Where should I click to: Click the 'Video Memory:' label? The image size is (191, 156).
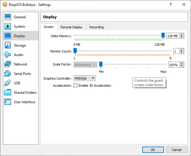click(x=61, y=36)
